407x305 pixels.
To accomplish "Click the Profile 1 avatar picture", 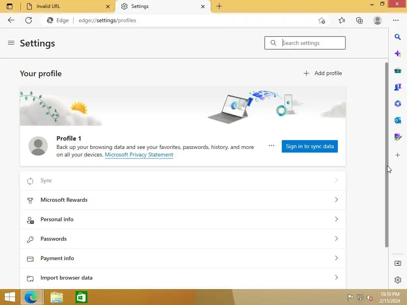I will [x=38, y=146].
